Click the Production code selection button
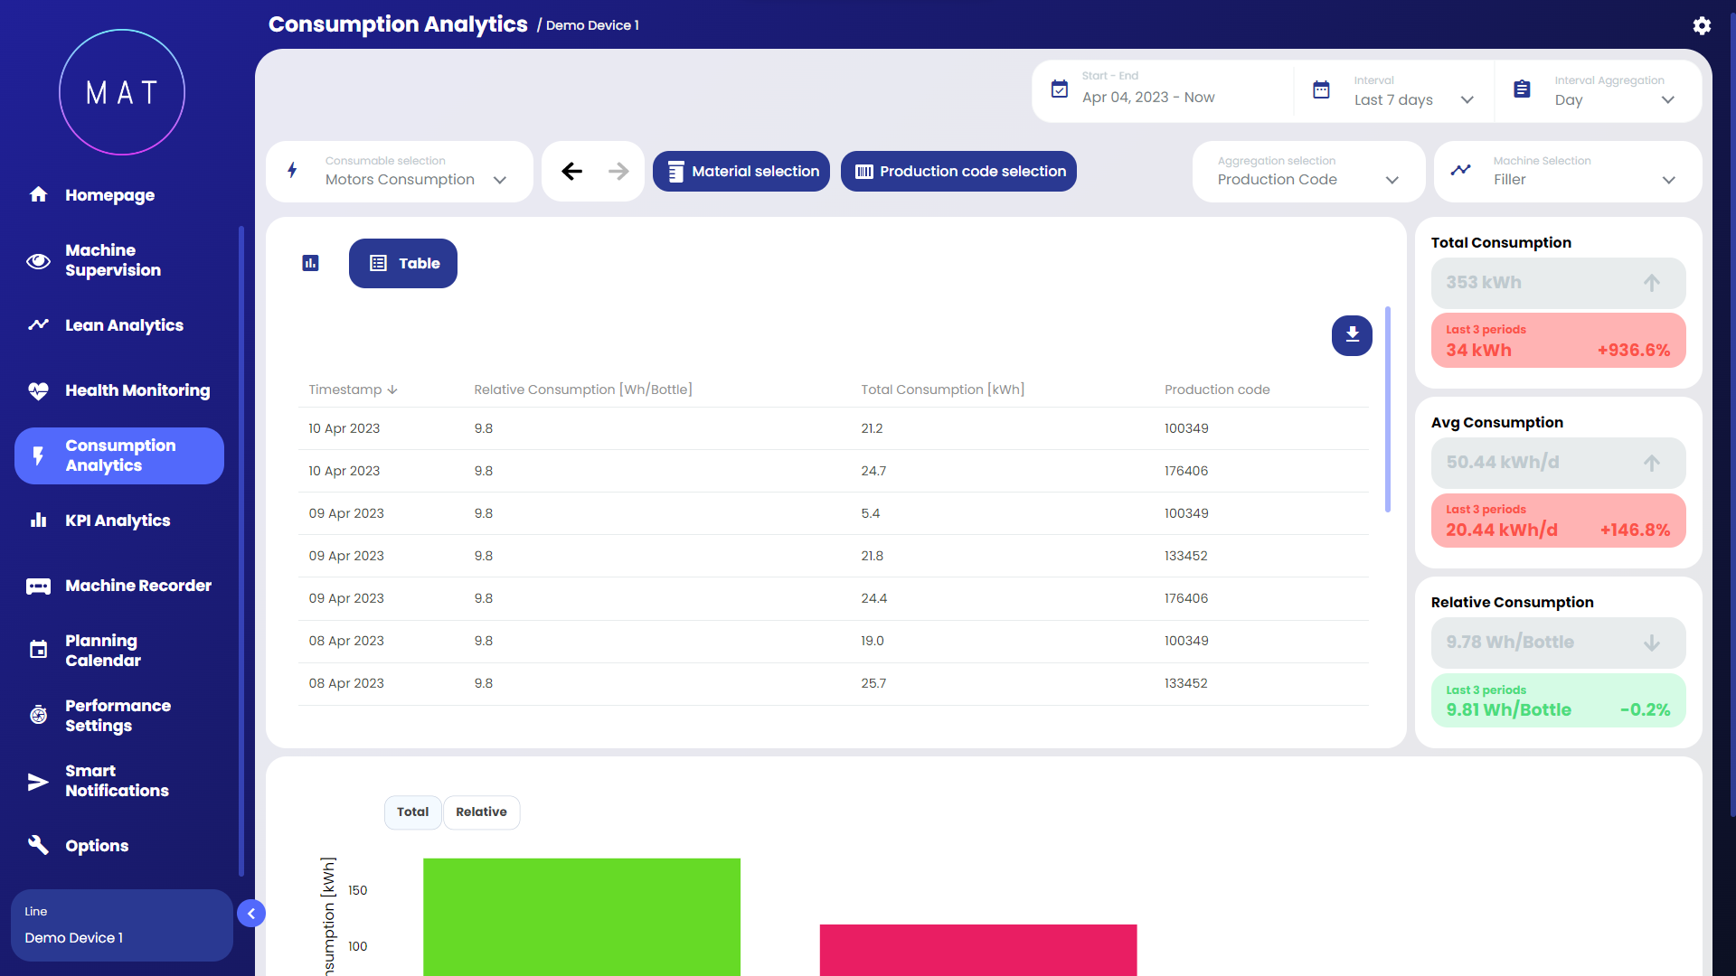Image resolution: width=1736 pixels, height=976 pixels. click(958, 171)
